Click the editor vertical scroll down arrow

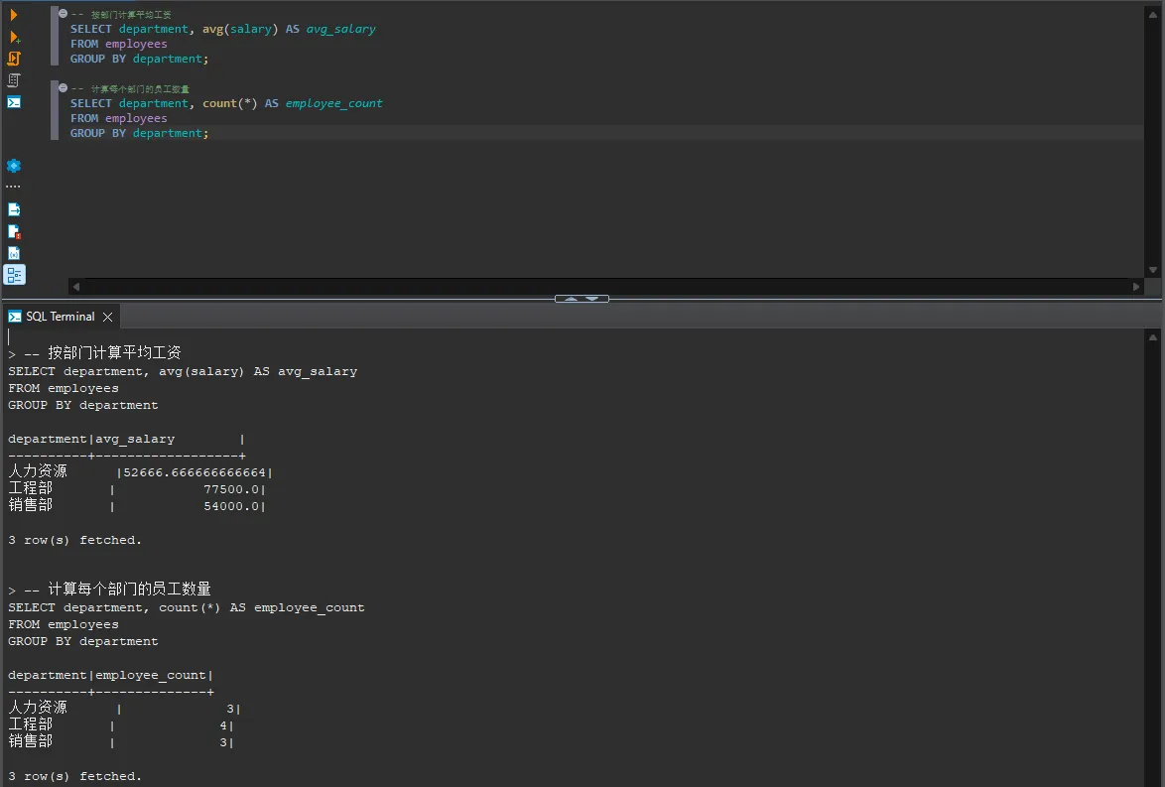1153,270
